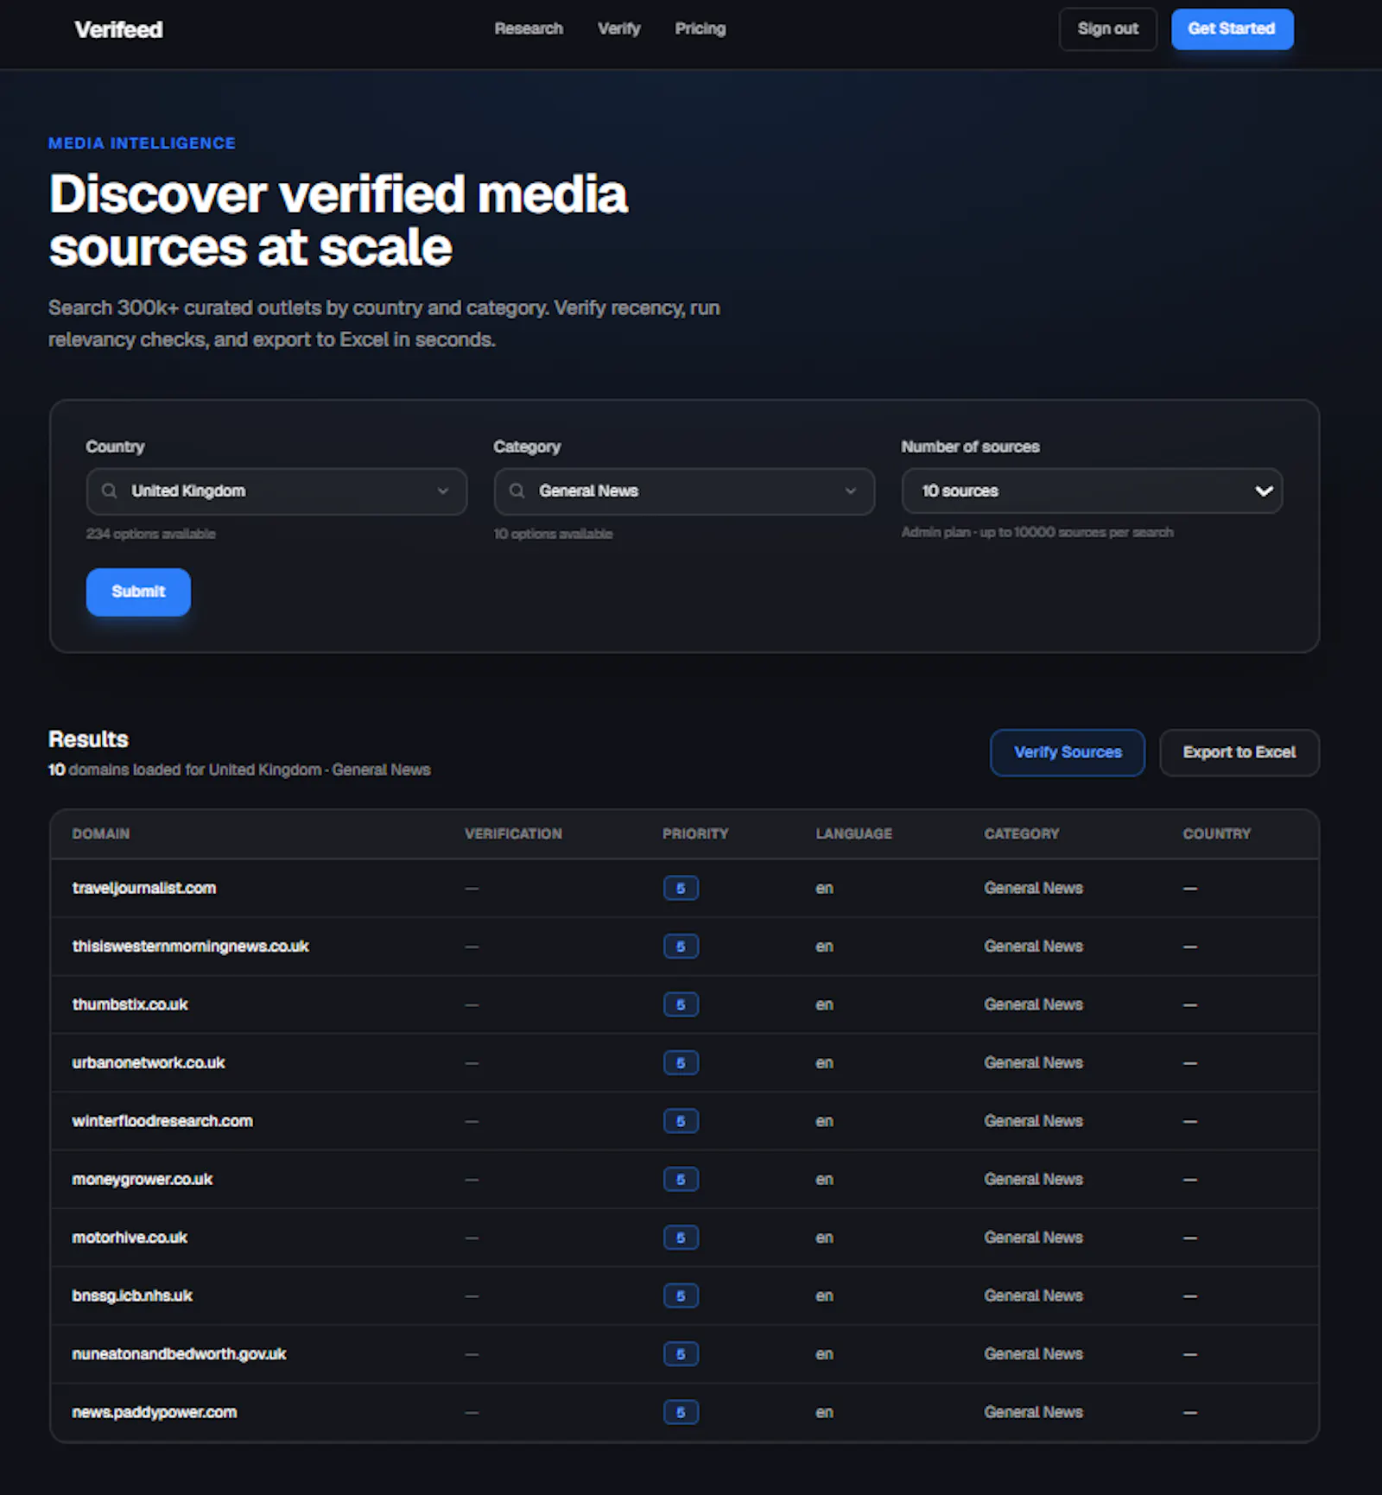The image size is (1382, 1495).
Task: Open the Number of sources dropdown
Action: click(1092, 491)
